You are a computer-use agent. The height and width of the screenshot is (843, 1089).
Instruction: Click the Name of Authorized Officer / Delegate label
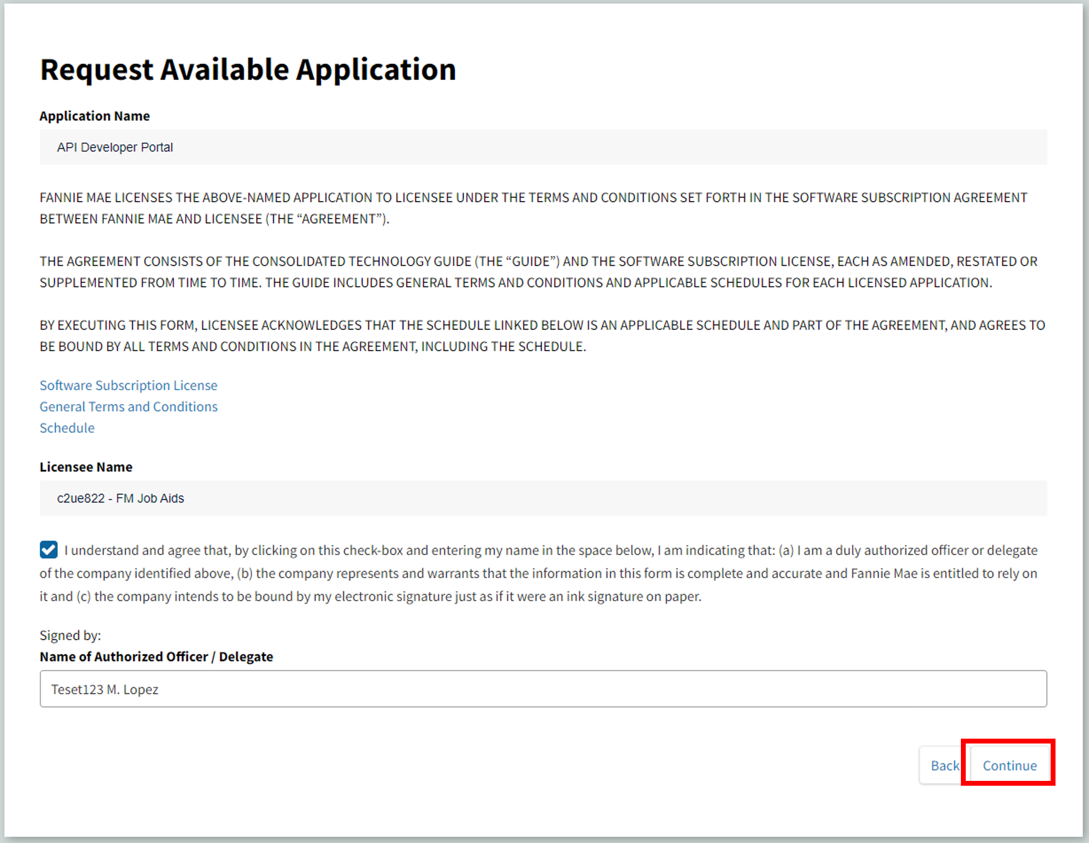point(156,657)
